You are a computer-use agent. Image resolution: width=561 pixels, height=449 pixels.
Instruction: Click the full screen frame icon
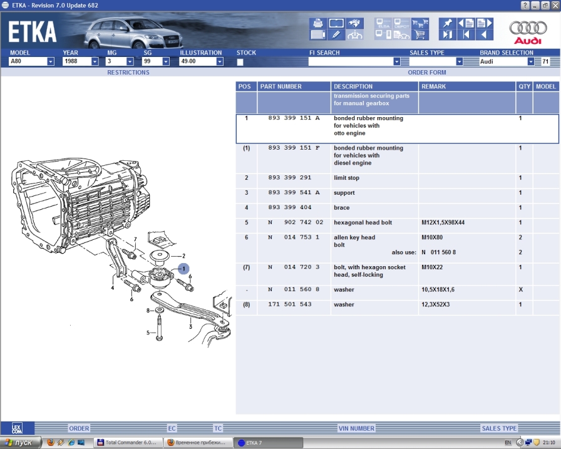click(336, 23)
